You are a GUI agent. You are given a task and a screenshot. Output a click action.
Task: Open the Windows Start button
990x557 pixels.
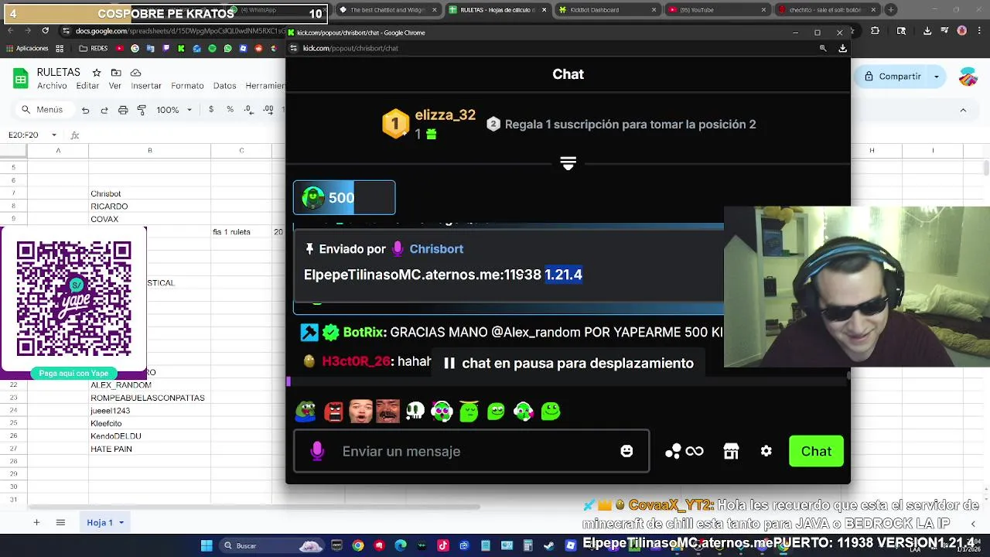point(207,545)
